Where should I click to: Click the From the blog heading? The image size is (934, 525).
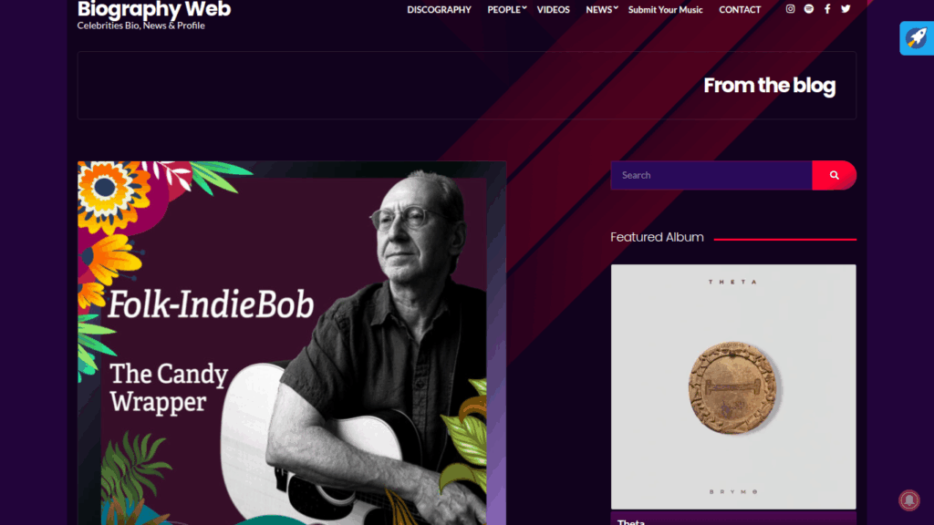pyautogui.click(x=769, y=85)
